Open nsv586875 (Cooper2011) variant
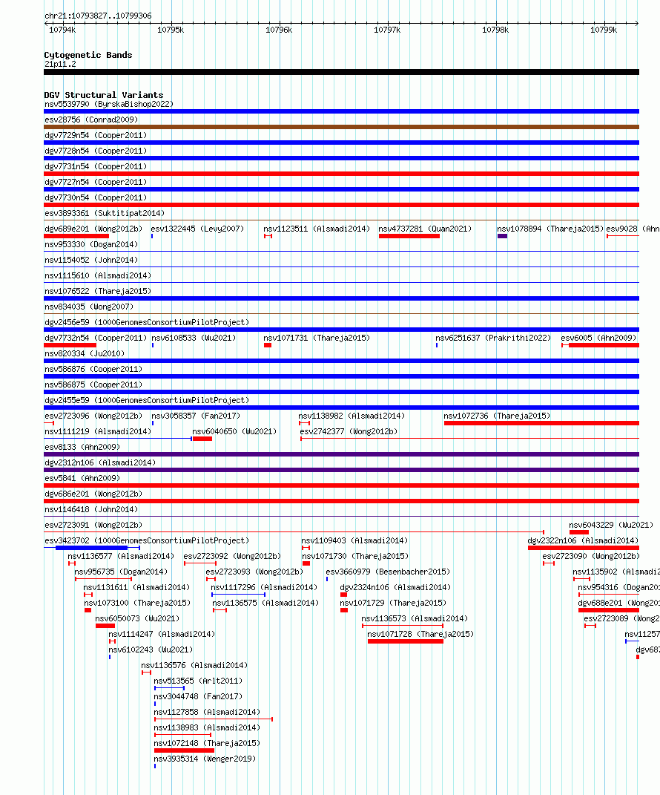This screenshot has width=660, height=795. (x=93, y=385)
